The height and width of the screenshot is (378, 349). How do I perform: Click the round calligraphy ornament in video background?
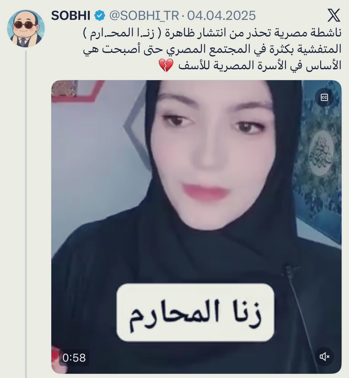tap(321, 153)
